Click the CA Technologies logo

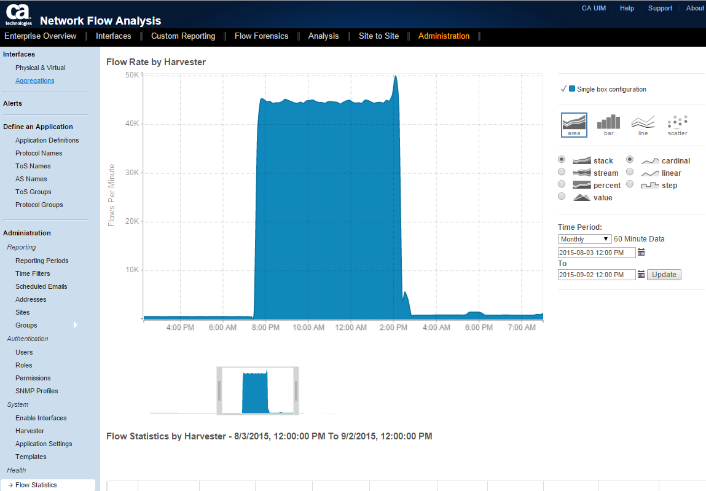click(x=18, y=14)
